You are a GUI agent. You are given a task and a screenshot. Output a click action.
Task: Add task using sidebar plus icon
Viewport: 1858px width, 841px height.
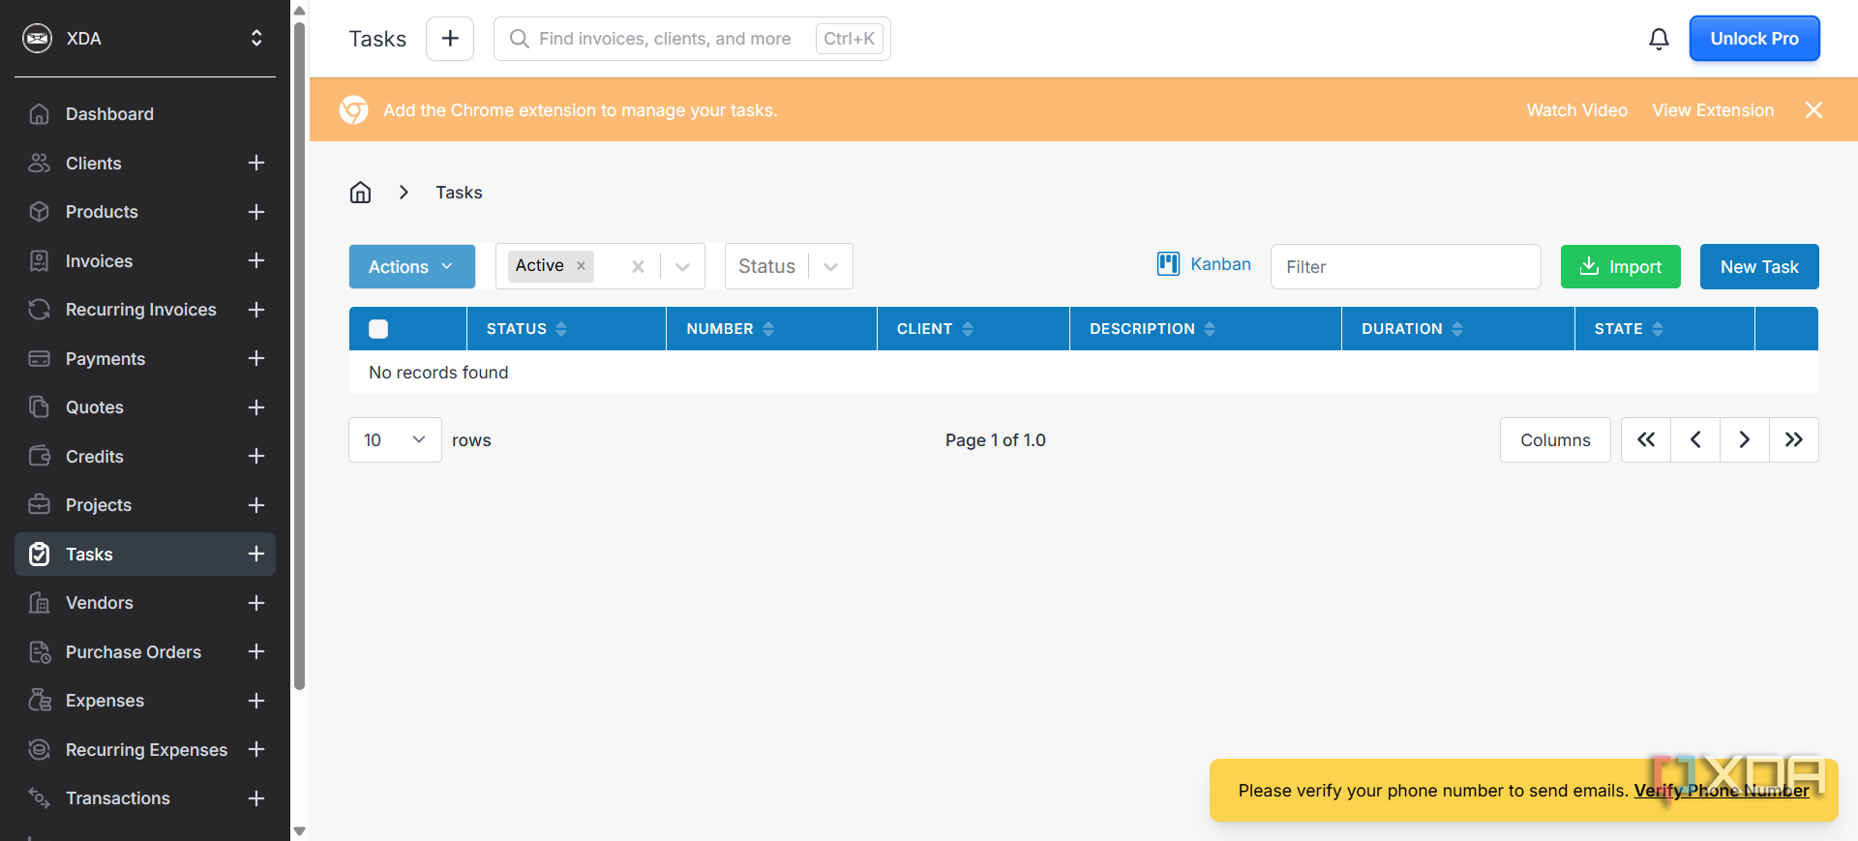256,555
